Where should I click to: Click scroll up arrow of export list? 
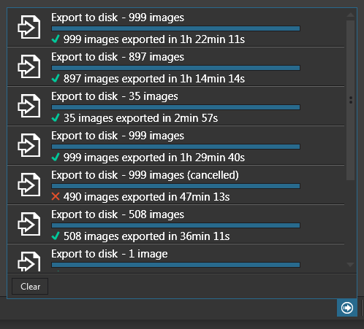[350, 15]
